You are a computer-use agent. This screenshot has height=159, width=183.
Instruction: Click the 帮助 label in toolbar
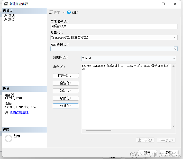[75, 12]
